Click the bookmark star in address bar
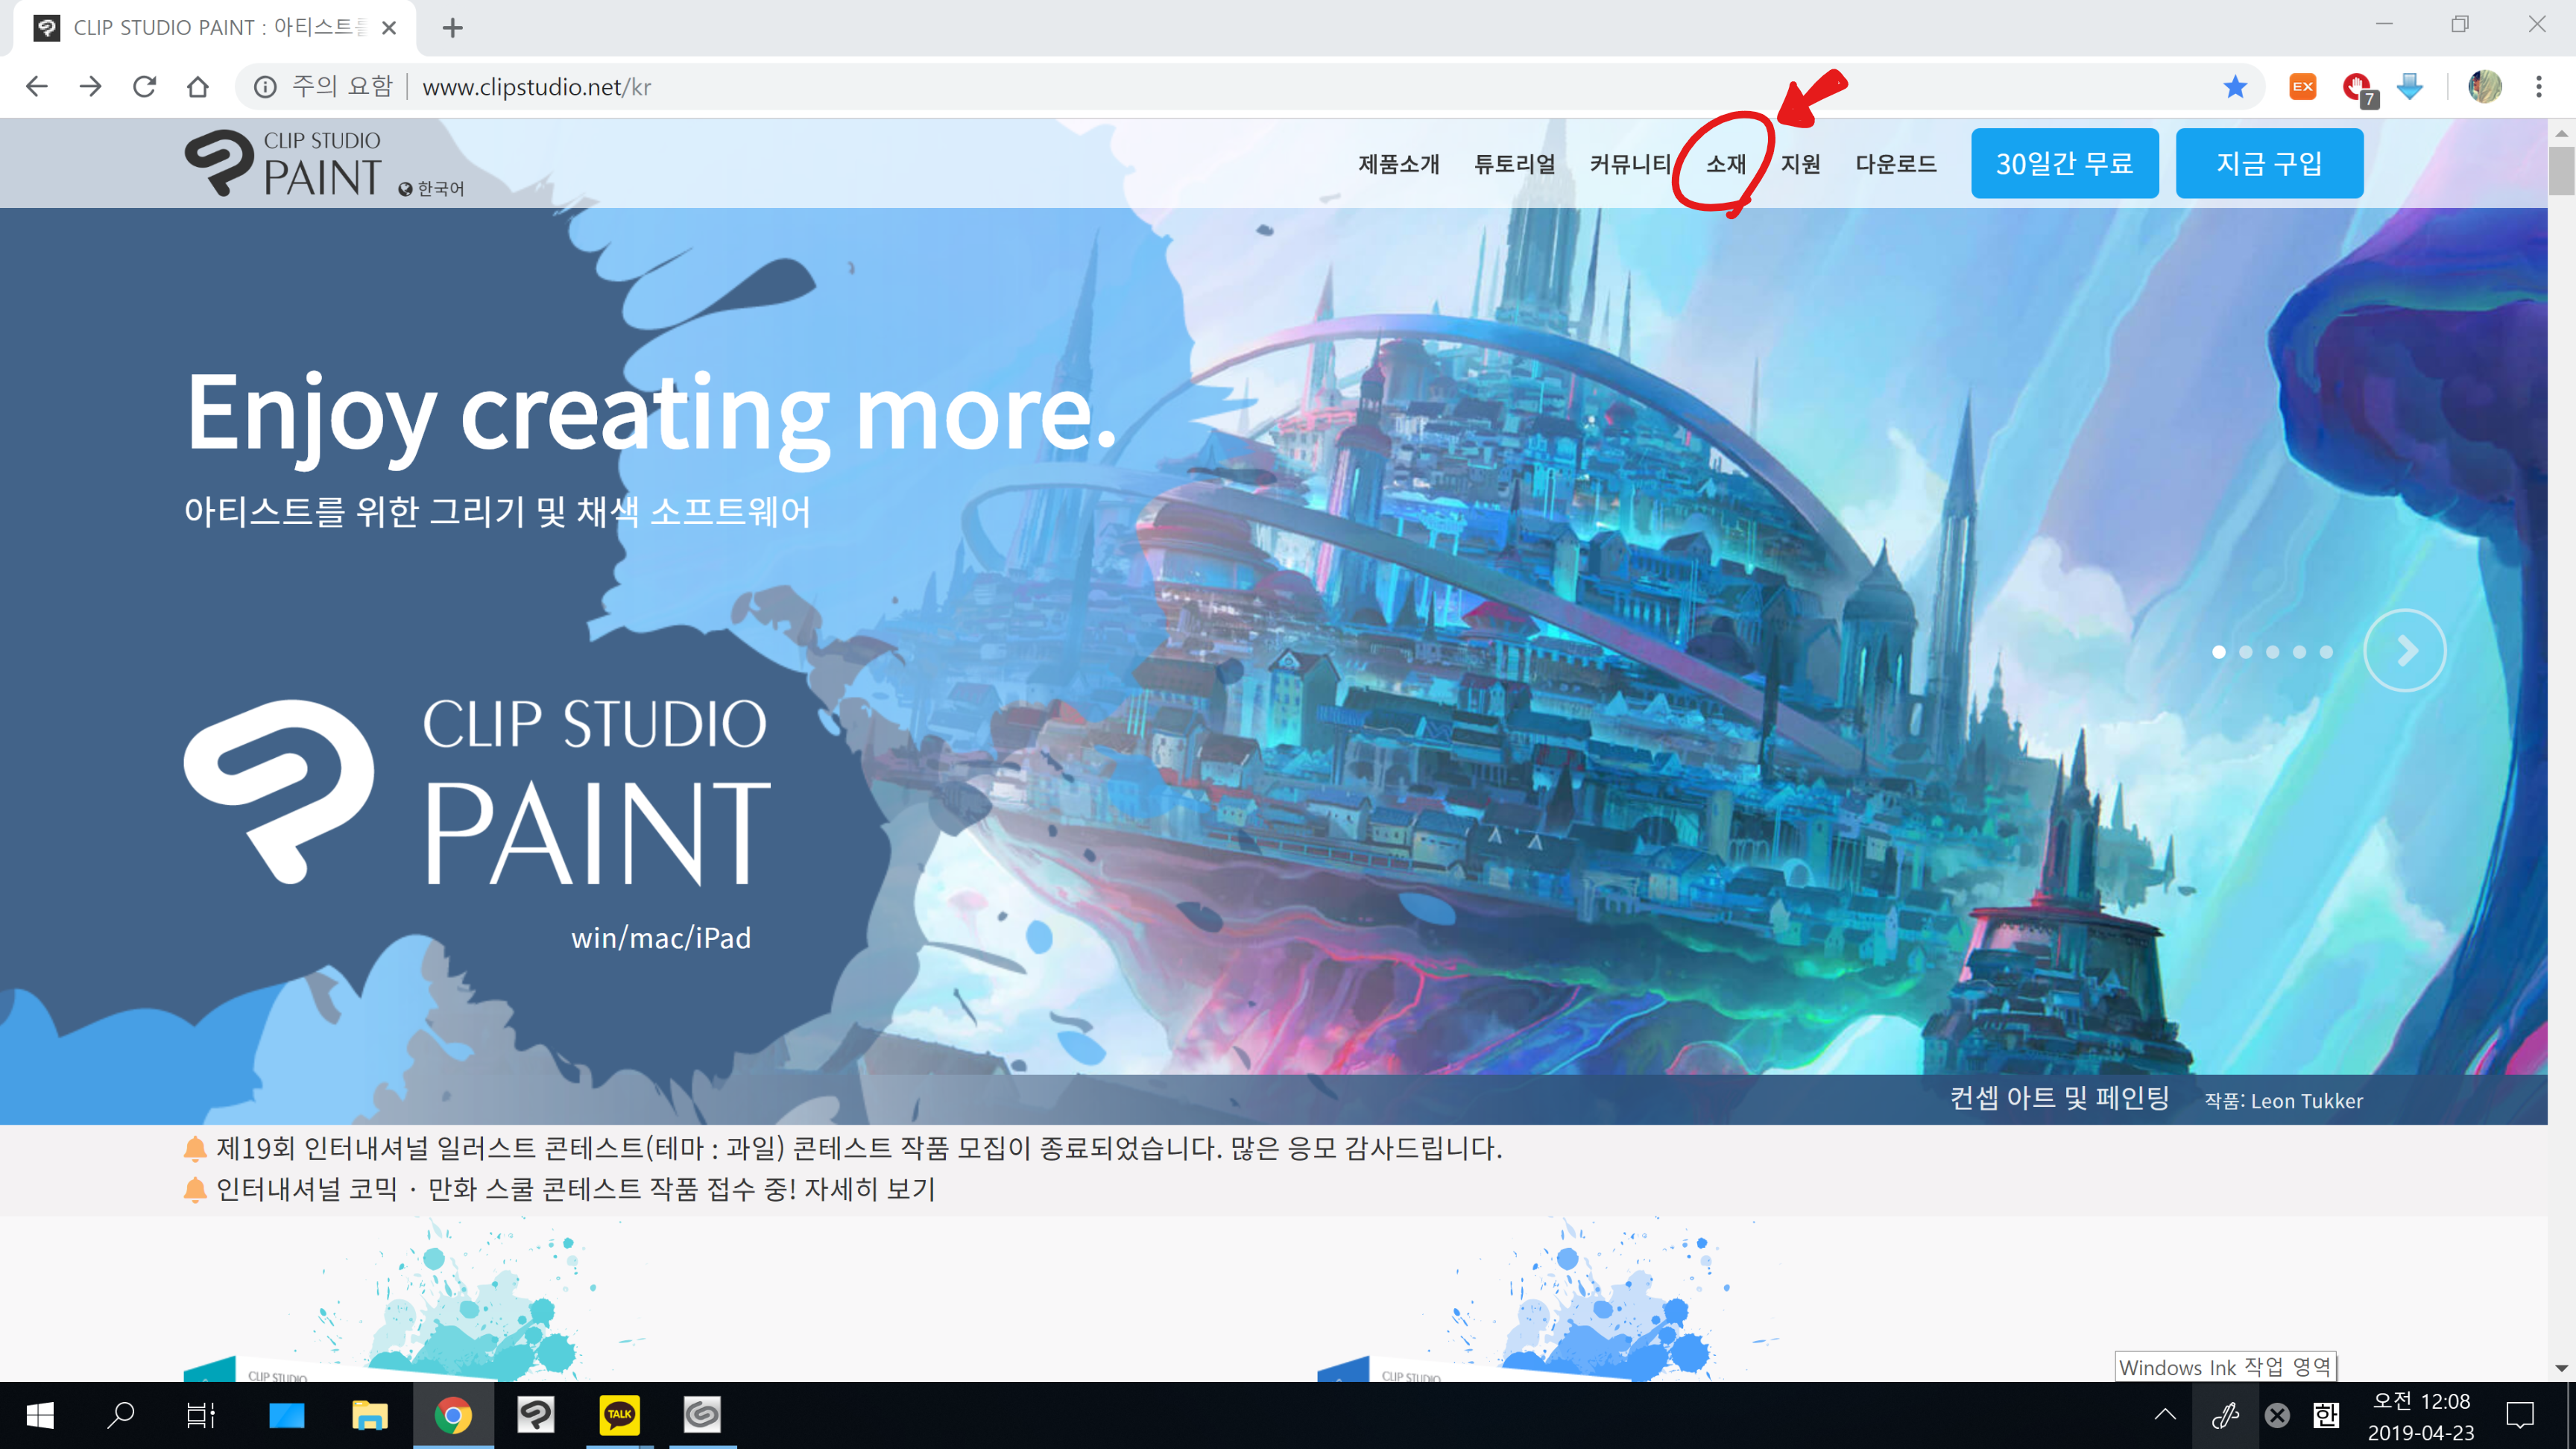Screen dimensions: 2576x1449 (x=2235, y=87)
